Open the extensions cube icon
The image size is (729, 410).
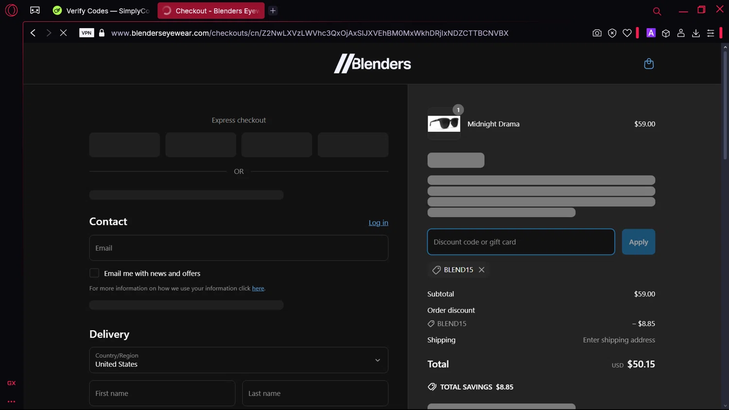[x=666, y=33]
